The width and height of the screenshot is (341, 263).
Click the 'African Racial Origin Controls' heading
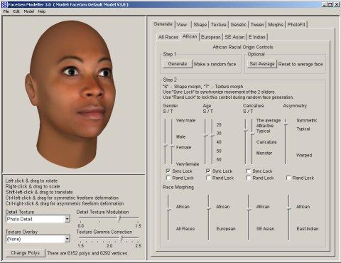(243, 47)
